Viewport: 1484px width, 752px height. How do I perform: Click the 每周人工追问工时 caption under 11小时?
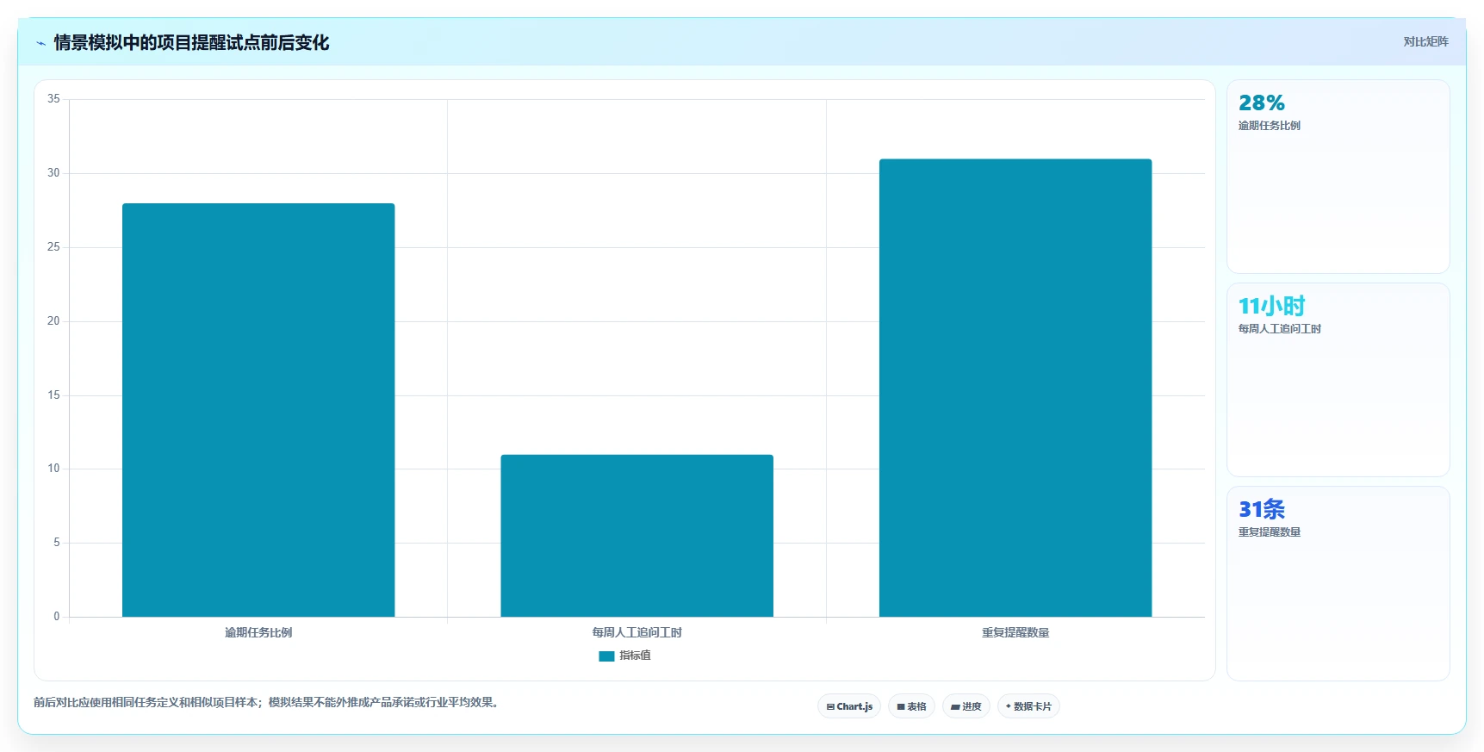point(1280,329)
